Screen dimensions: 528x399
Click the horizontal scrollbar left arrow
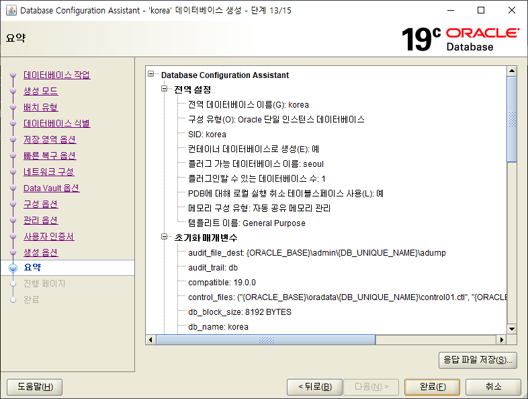(x=150, y=340)
